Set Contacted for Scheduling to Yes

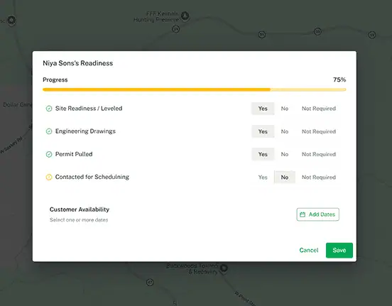[263, 177]
